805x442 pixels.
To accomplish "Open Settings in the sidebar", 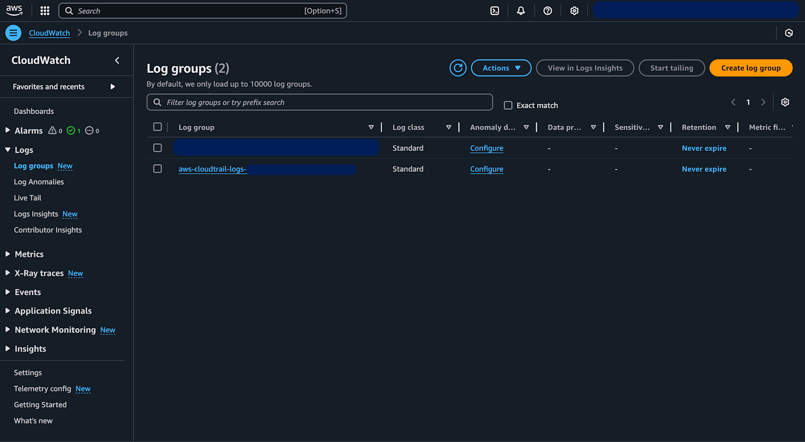I will click(28, 373).
